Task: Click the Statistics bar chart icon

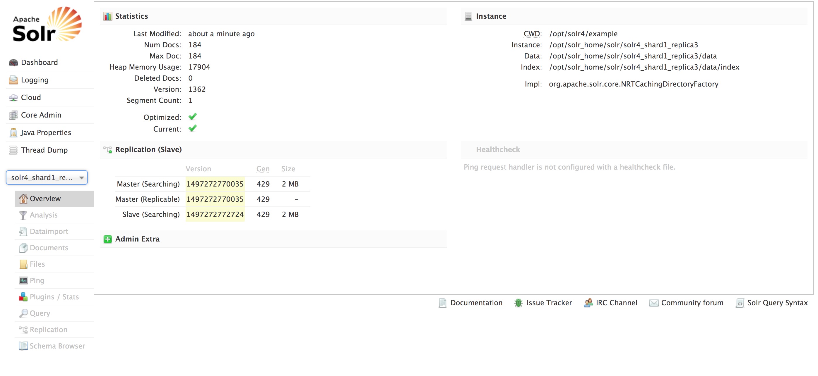Action: coord(108,16)
